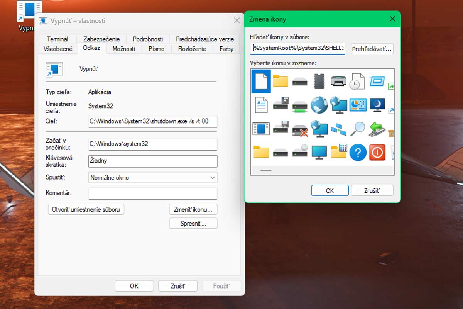Open the Spresniť advanced options
Viewport: 463px width, 309px height.
tap(193, 223)
